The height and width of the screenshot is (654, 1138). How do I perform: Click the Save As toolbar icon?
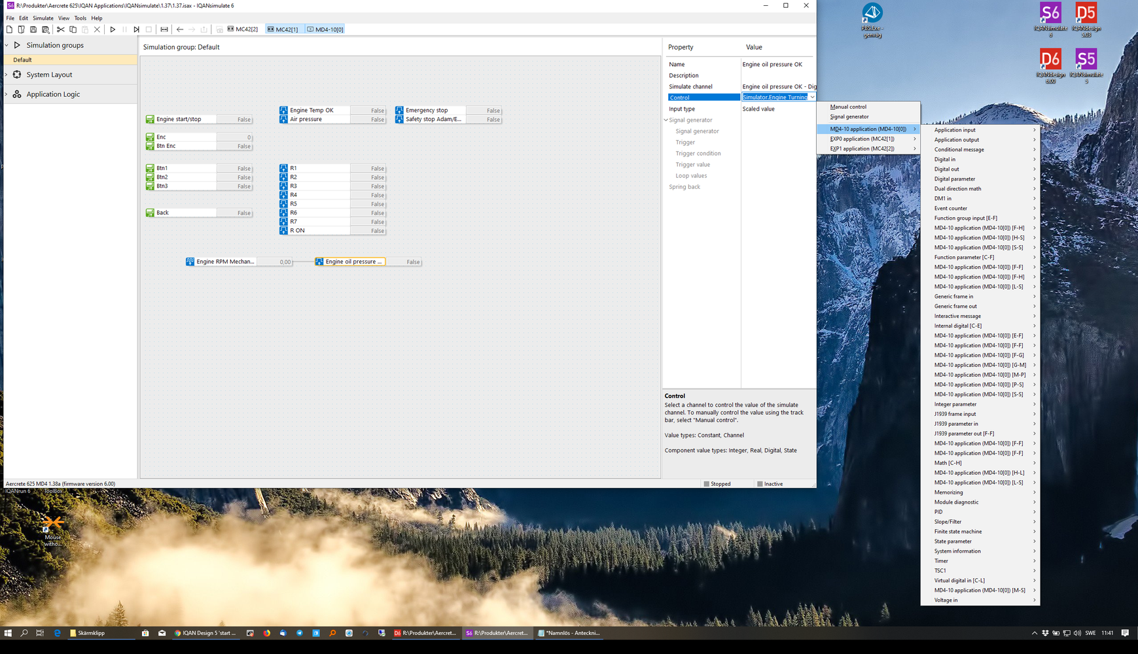[46, 29]
